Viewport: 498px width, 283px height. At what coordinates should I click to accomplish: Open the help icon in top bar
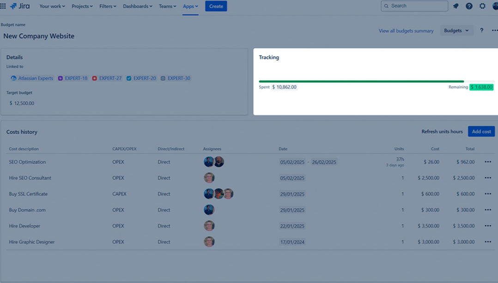pyautogui.click(x=469, y=6)
